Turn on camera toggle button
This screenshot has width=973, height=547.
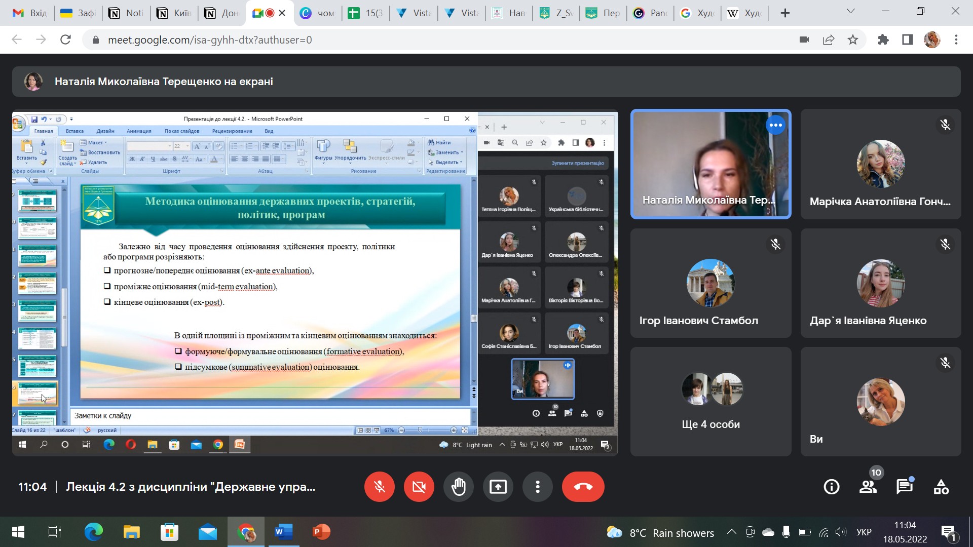coord(419,487)
